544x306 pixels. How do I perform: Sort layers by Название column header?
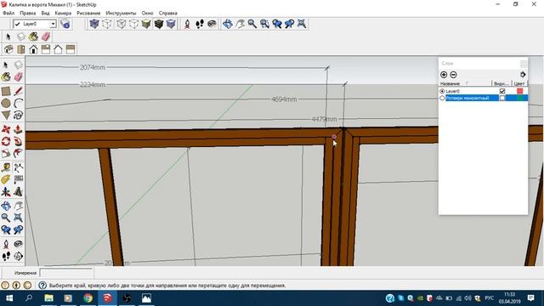click(x=466, y=83)
